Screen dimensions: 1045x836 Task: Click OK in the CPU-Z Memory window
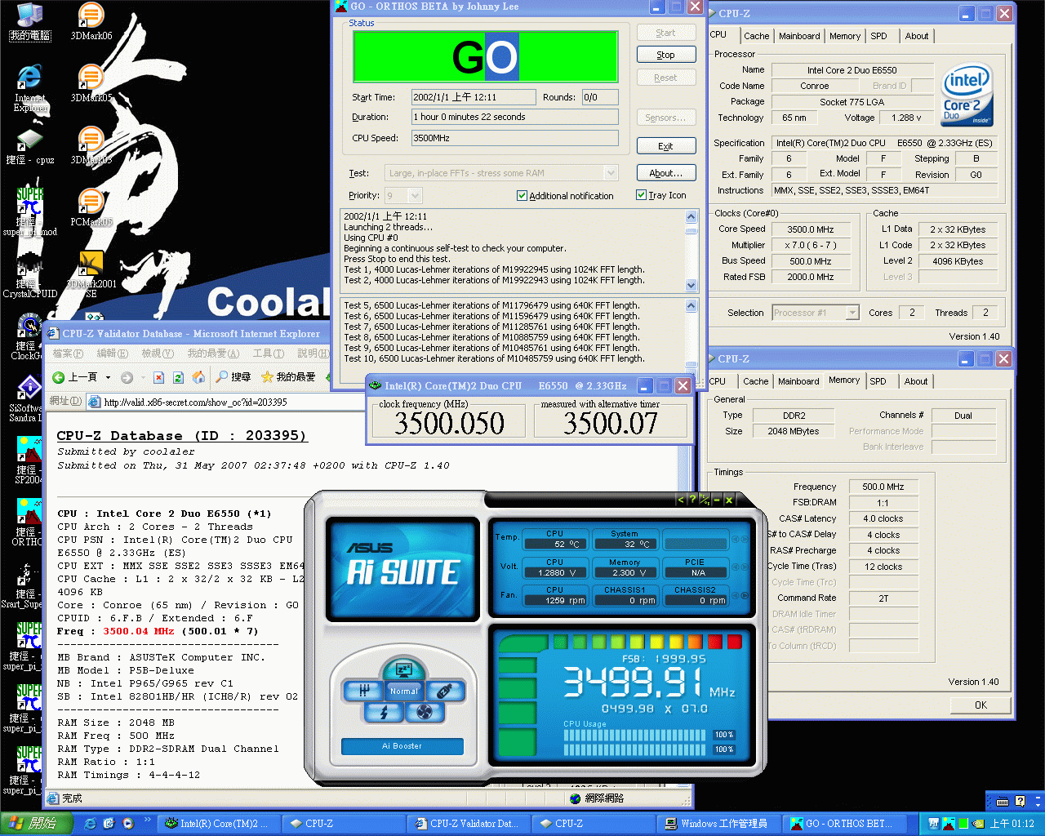[x=981, y=705]
